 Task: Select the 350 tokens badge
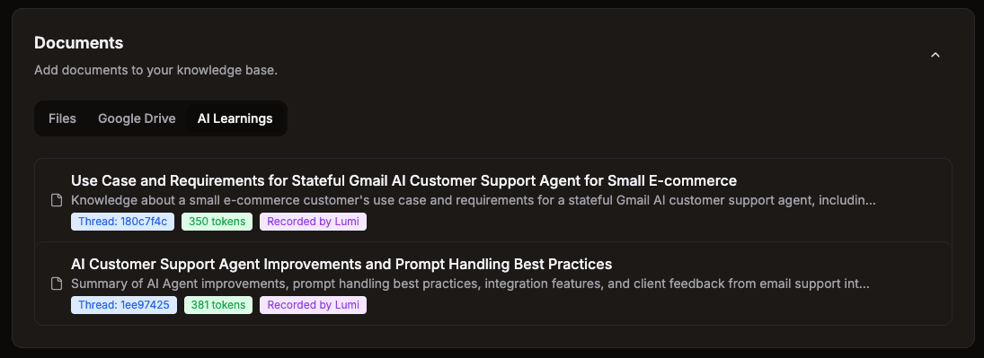pyautogui.click(x=217, y=222)
